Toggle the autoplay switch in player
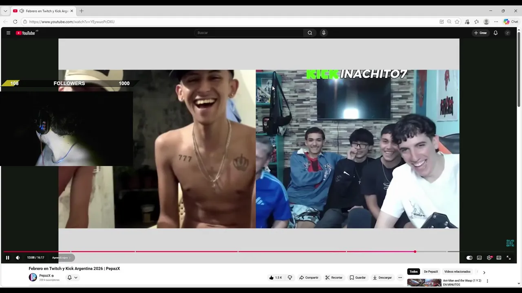Screen dimensions: 522x293 tap(469, 258)
